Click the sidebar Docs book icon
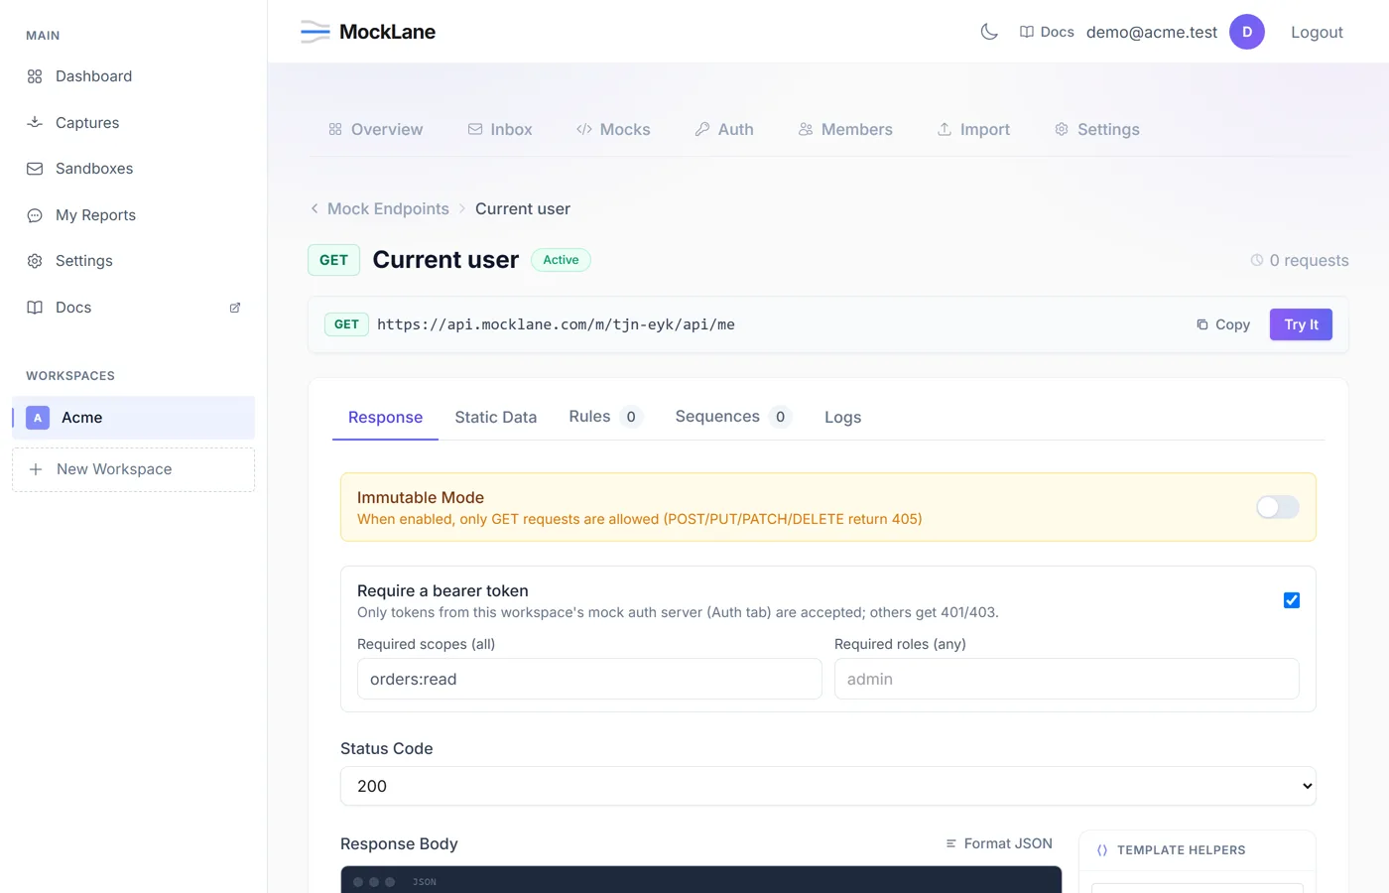Image resolution: width=1389 pixels, height=893 pixels. pyautogui.click(x=35, y=308)
